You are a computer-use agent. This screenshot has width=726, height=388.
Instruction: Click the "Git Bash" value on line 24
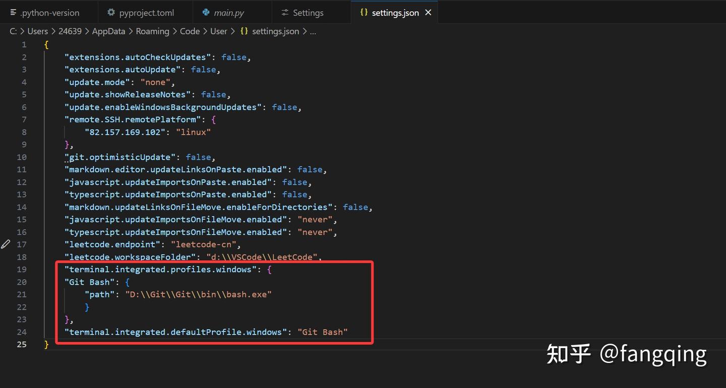coord(323,332)
